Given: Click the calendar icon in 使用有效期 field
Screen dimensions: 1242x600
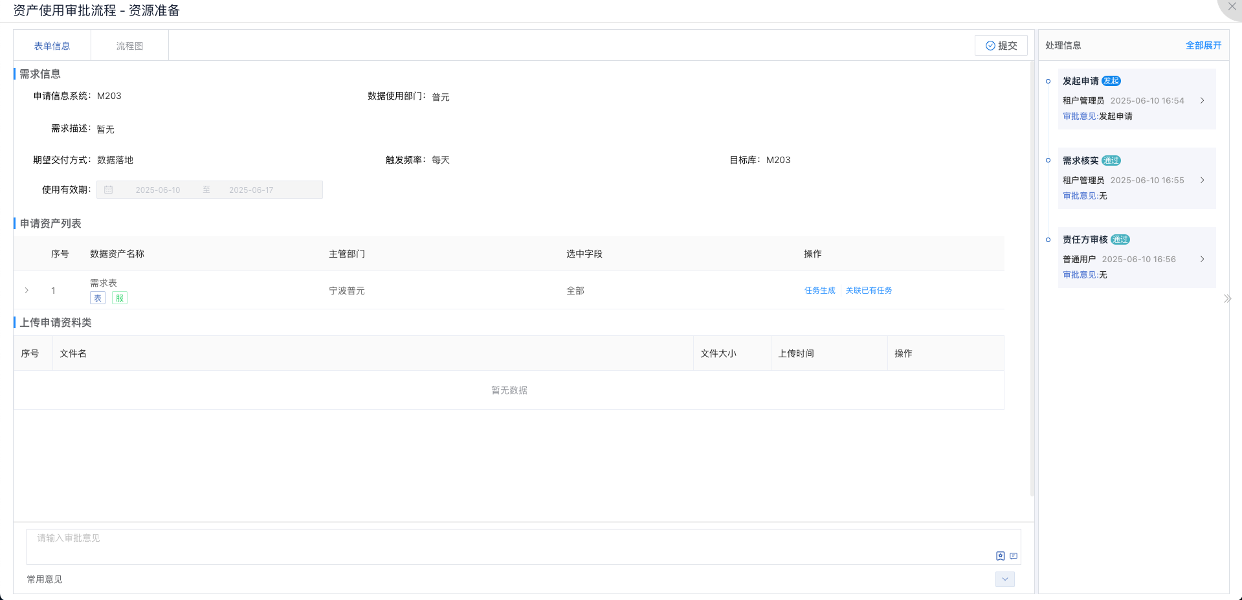Looking at the screenshot, I should click(x=109, y=190).
